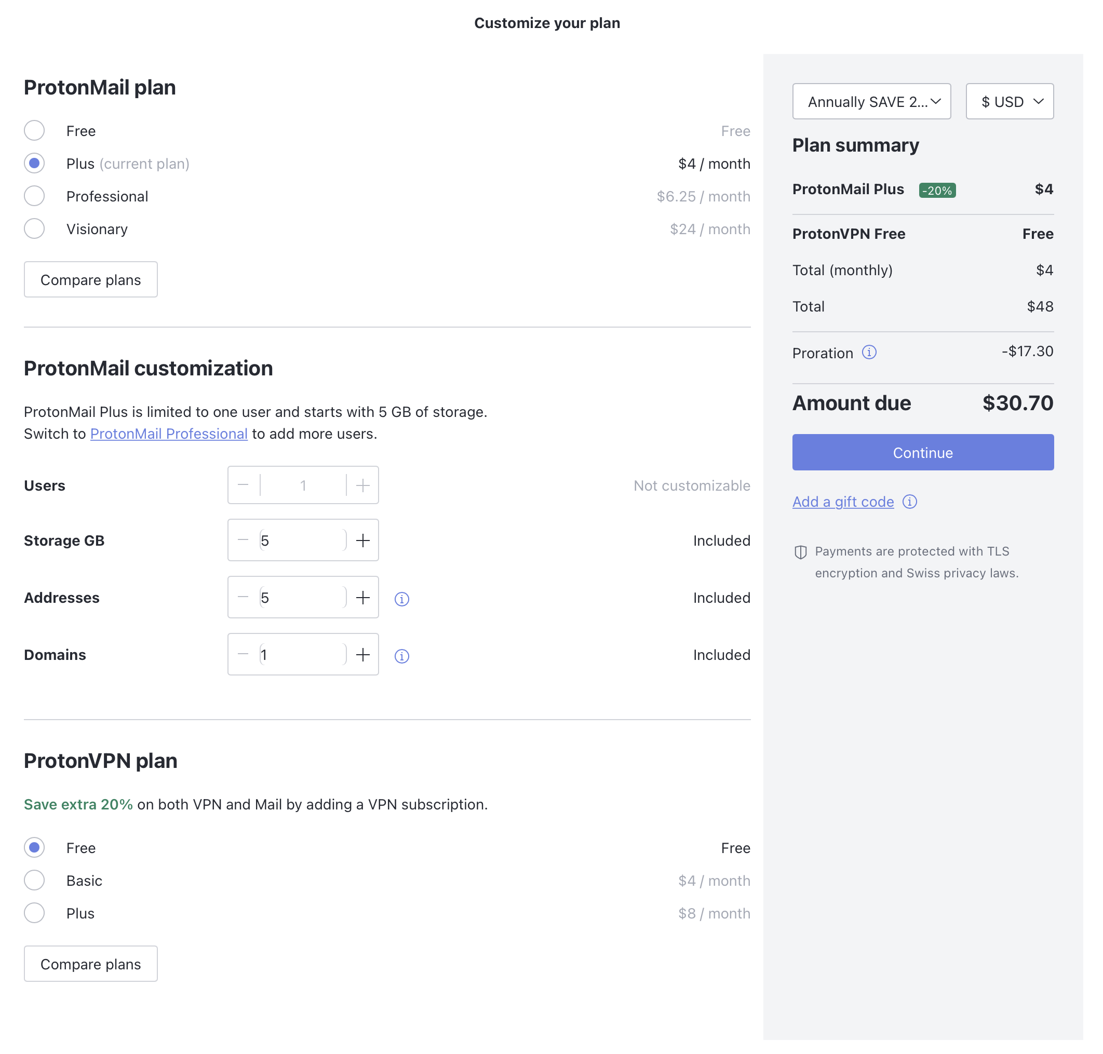Click info icon next to Addresses
Image resolution: width=1103 pixels, height=1054 pixels.
[x=402, y=599]
